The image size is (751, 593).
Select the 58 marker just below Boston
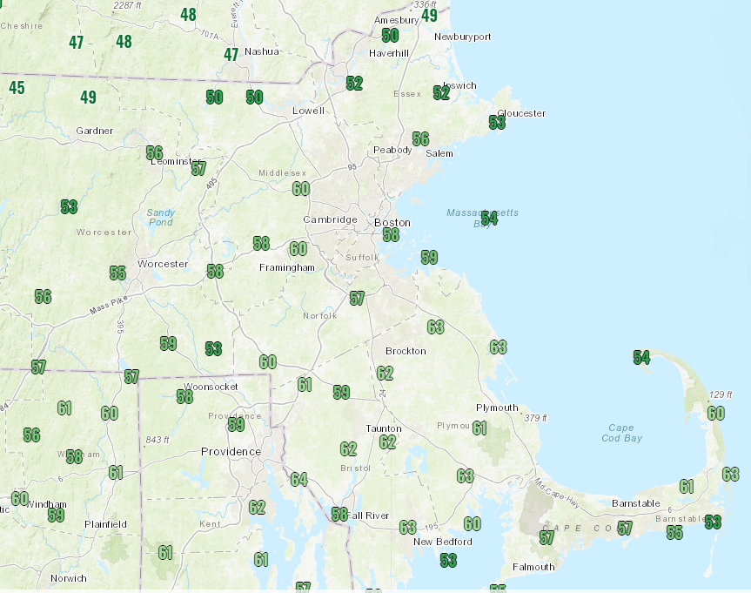point(391,235)
